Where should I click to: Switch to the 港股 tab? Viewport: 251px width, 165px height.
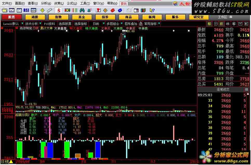[35, 17]
